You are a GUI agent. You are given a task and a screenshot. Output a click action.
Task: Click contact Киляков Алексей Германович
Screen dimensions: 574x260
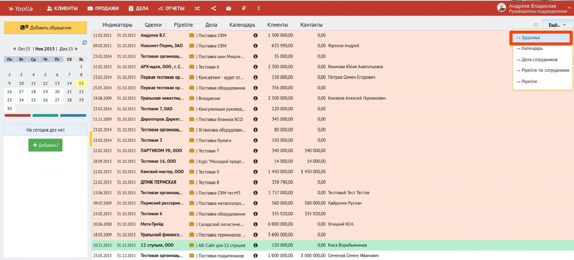357,98
